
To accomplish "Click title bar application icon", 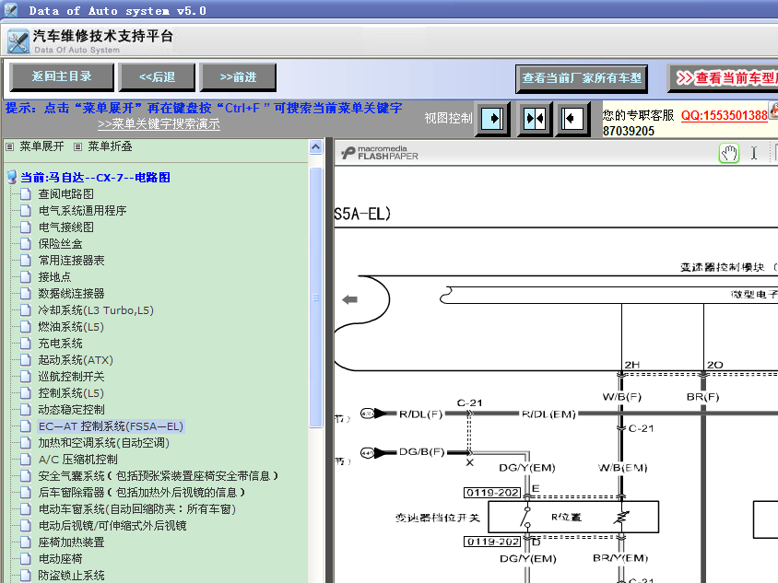I will click(11, 10).
